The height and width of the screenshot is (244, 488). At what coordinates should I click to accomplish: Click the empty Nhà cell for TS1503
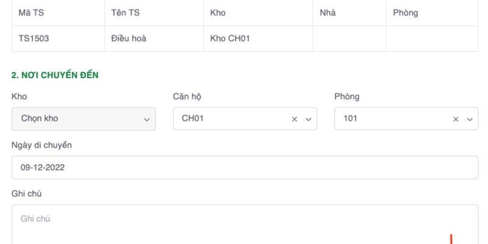click(x=349, y=38)
